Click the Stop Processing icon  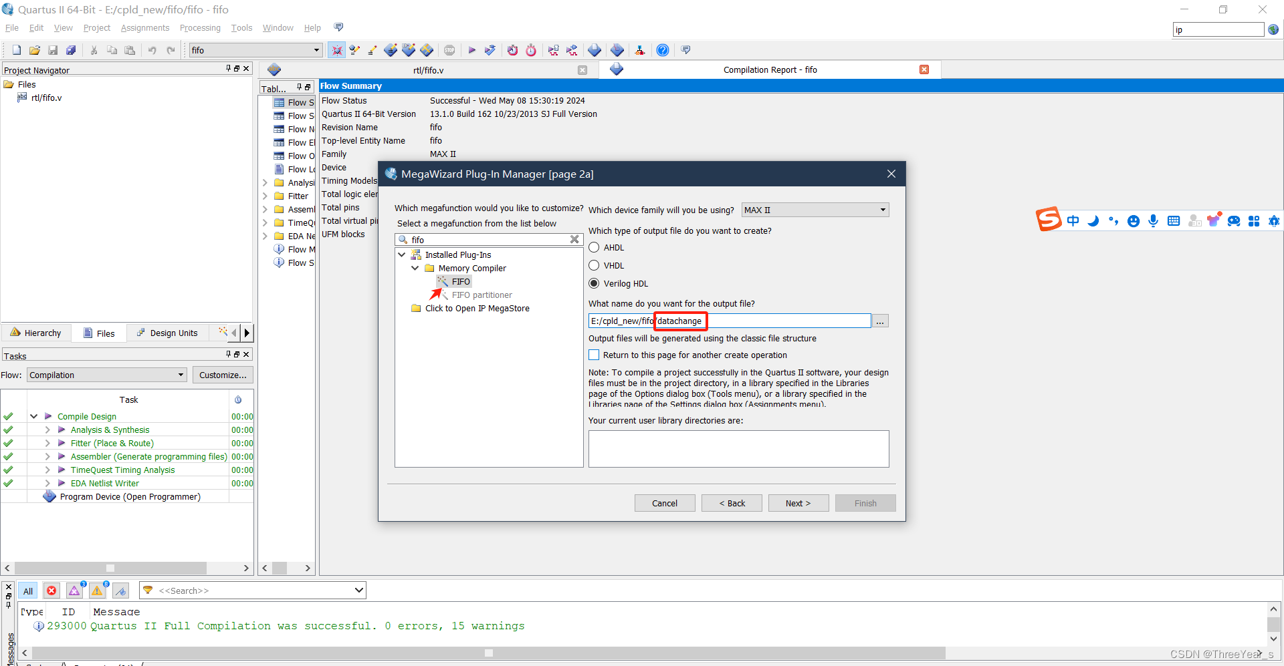click(x=449, y=50)
